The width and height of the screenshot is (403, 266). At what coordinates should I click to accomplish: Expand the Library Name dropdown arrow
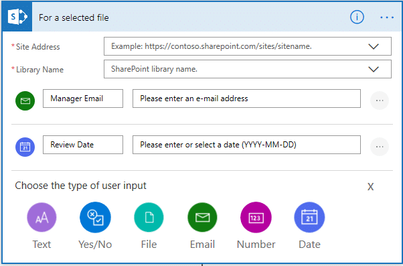[x=374, y=69]
